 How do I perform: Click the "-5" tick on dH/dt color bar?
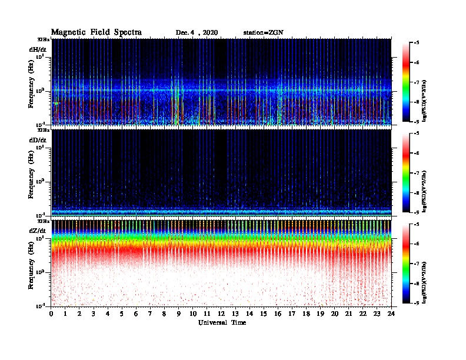click(417, 43)
